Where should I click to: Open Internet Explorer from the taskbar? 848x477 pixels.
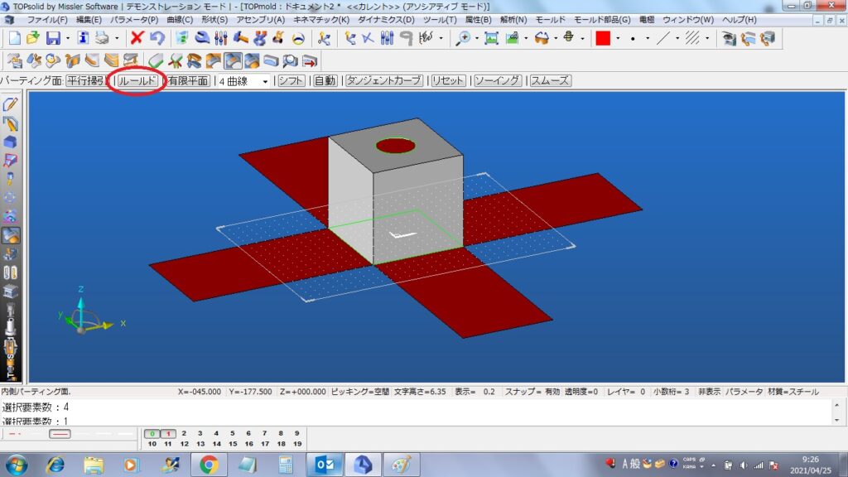coord(55,465)
